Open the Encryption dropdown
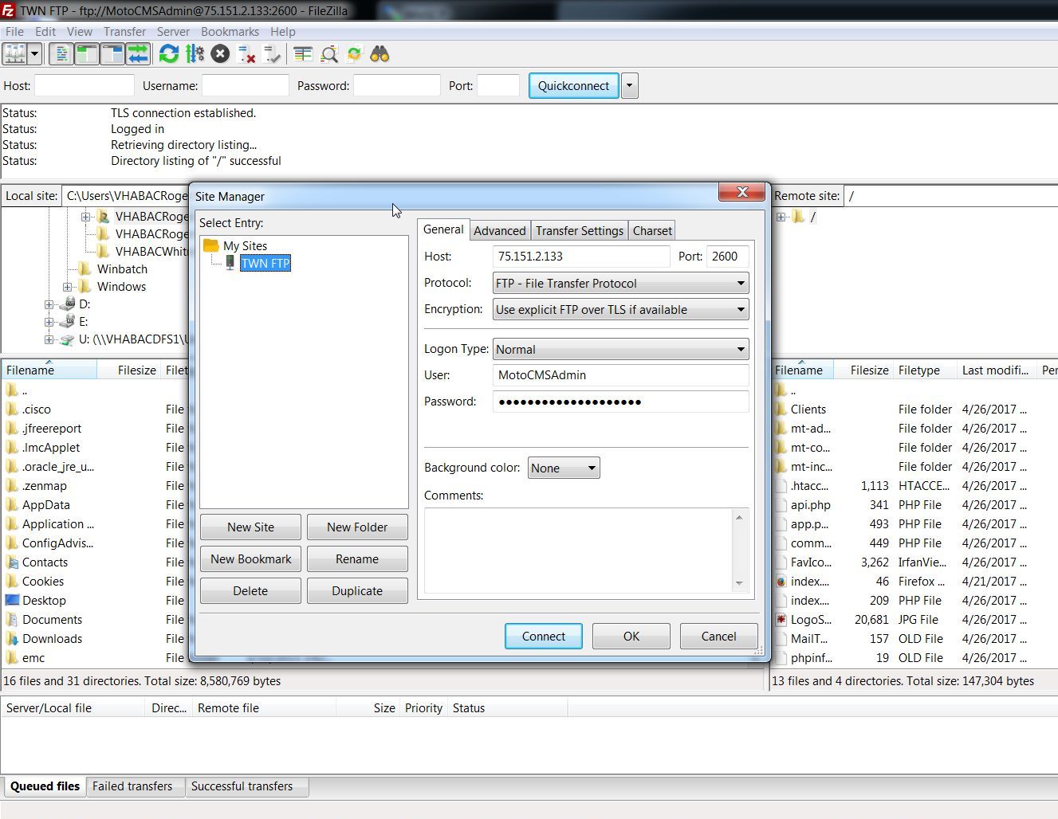The image size is (1058, 819). pyautogui.click(x=620, y=309)
